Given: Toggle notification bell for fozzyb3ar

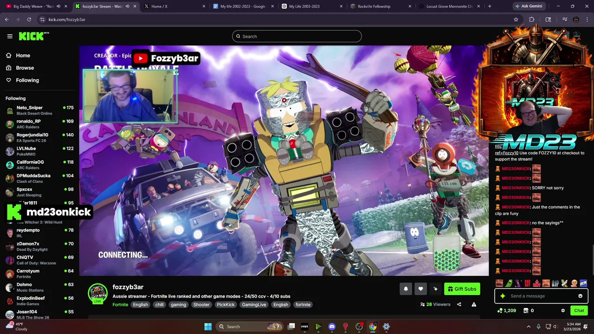Looking at the screenshot, I should point(406,289).
